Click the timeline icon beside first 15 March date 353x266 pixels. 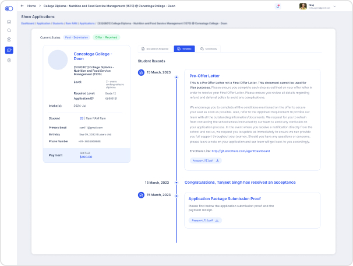[x=141, y=72]
